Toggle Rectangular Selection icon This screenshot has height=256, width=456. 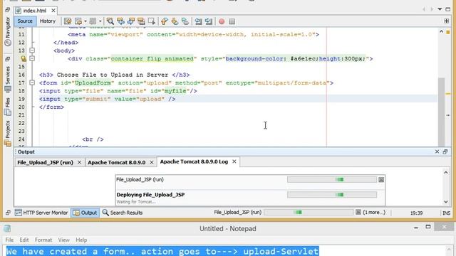pos(152,21)
